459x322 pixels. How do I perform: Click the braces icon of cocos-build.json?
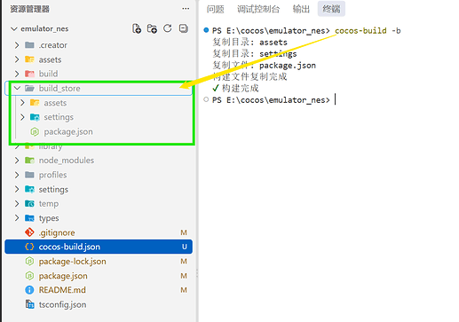point(29,247)
